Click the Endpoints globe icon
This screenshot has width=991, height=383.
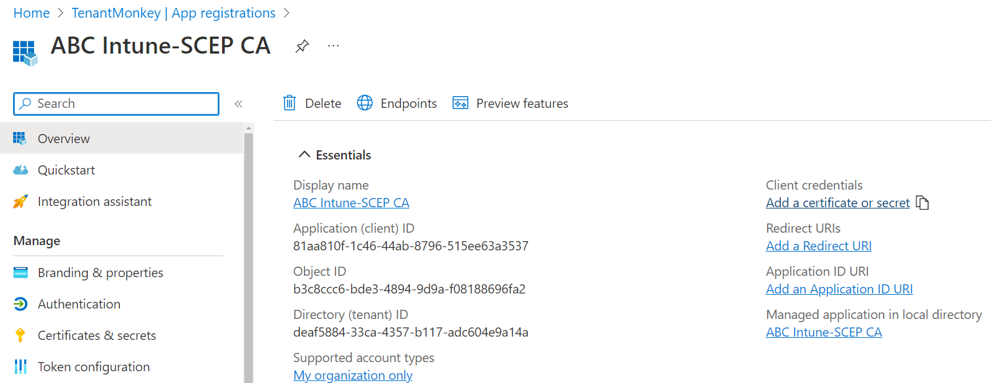(365, 103)
